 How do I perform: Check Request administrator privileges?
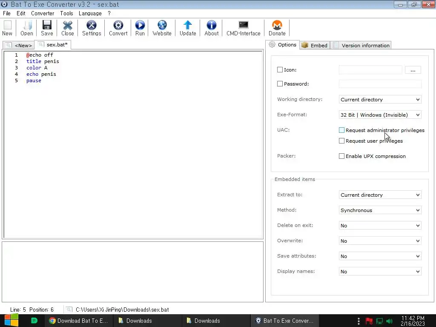[x=342, y=130]
